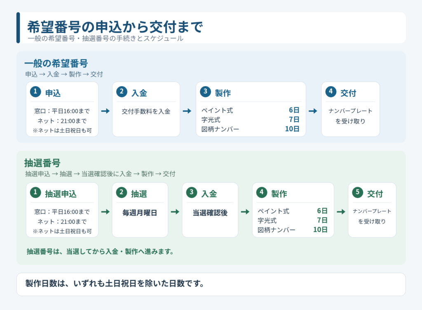Click the "抽選申込" step heading
The width and height of the screenshot is (422, 310).
[61, 194]
